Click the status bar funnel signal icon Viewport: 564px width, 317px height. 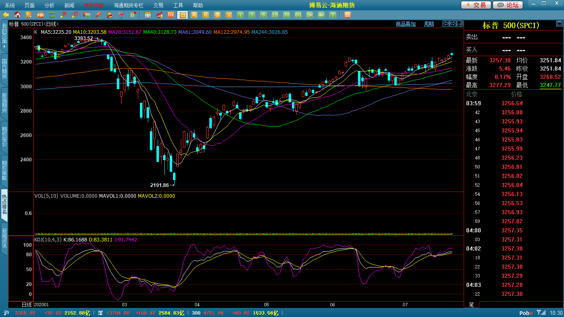540,313
